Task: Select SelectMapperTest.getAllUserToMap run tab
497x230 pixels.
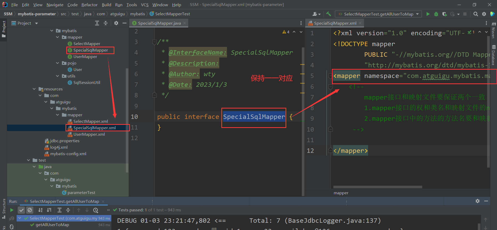Action: coord(64,201)
